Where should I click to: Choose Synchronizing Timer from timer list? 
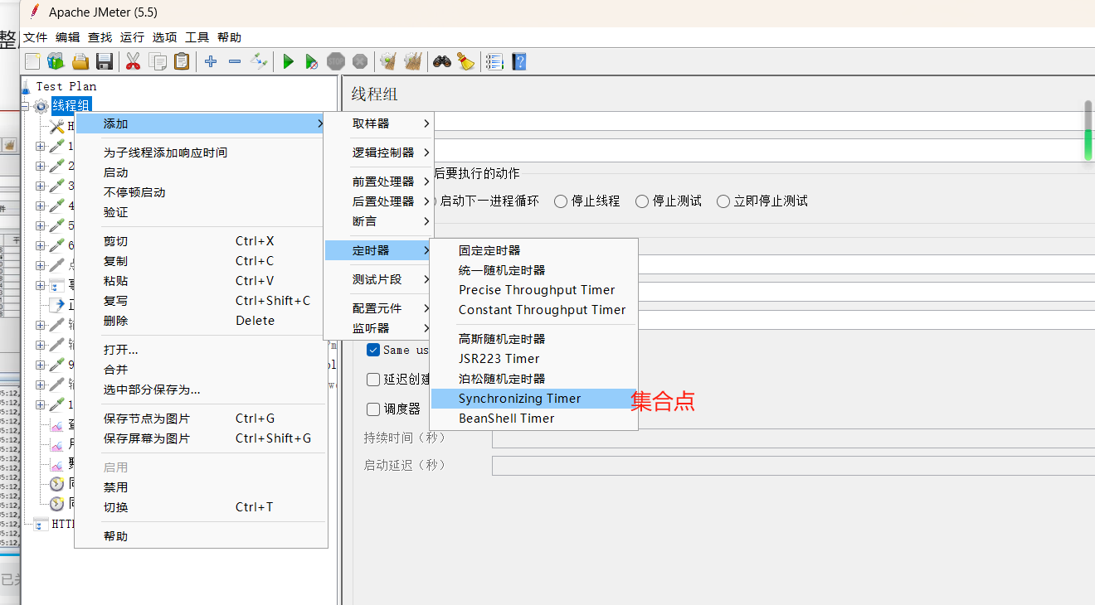[534, 399]
